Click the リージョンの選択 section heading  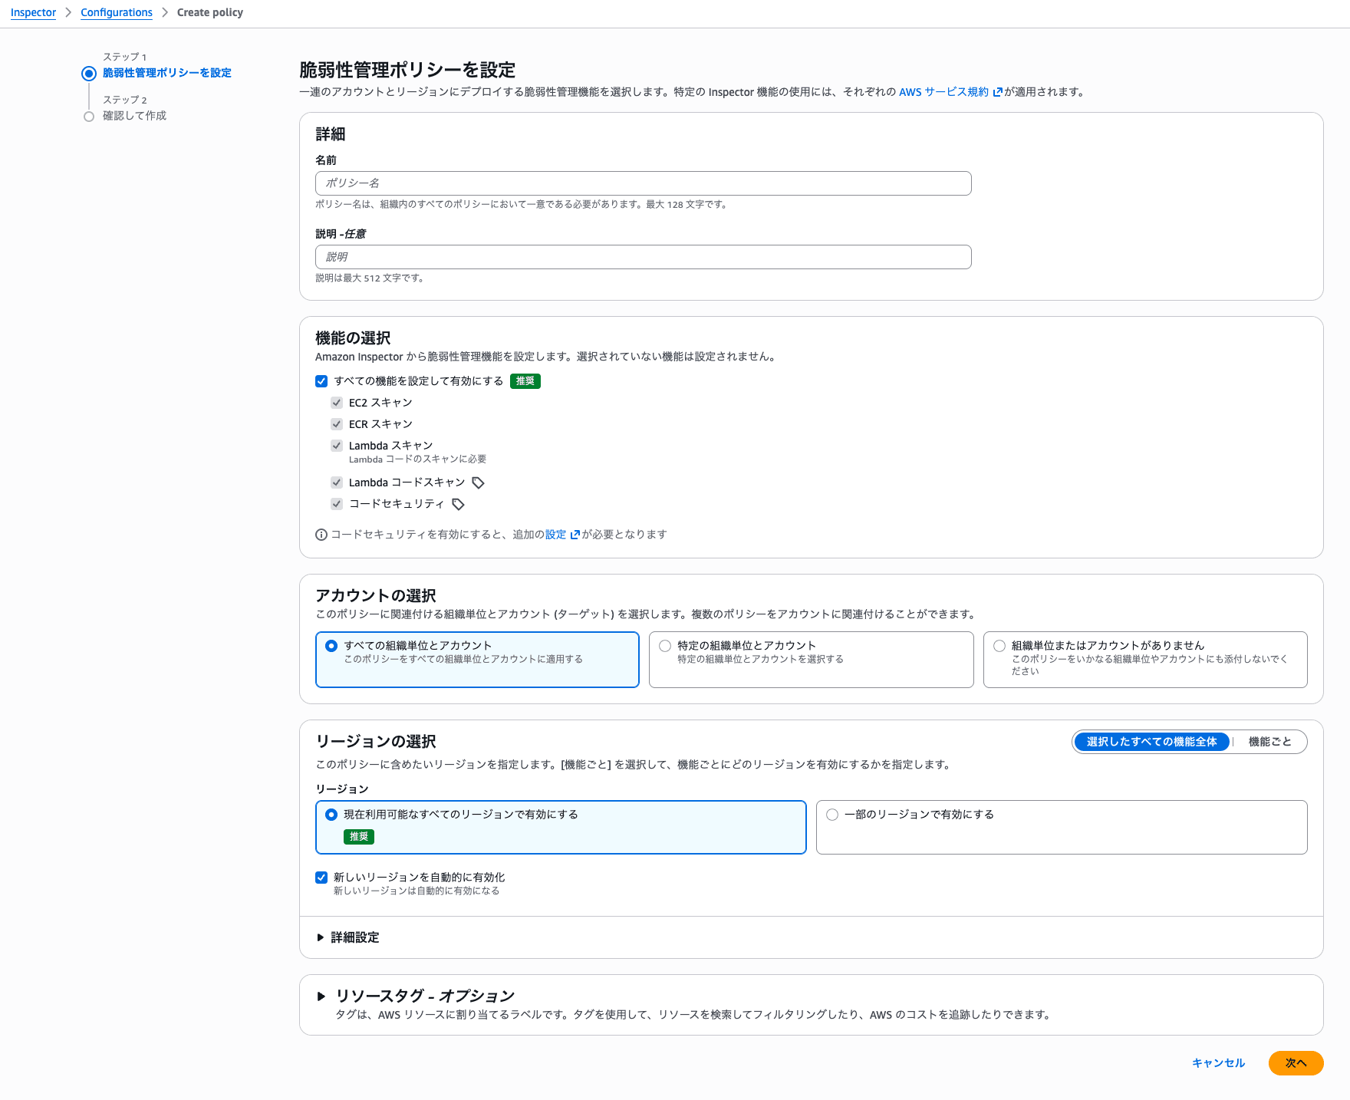point(376,742)
